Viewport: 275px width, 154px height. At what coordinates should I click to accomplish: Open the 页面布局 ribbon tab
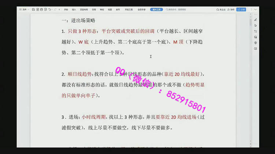[x=84, y=9]
